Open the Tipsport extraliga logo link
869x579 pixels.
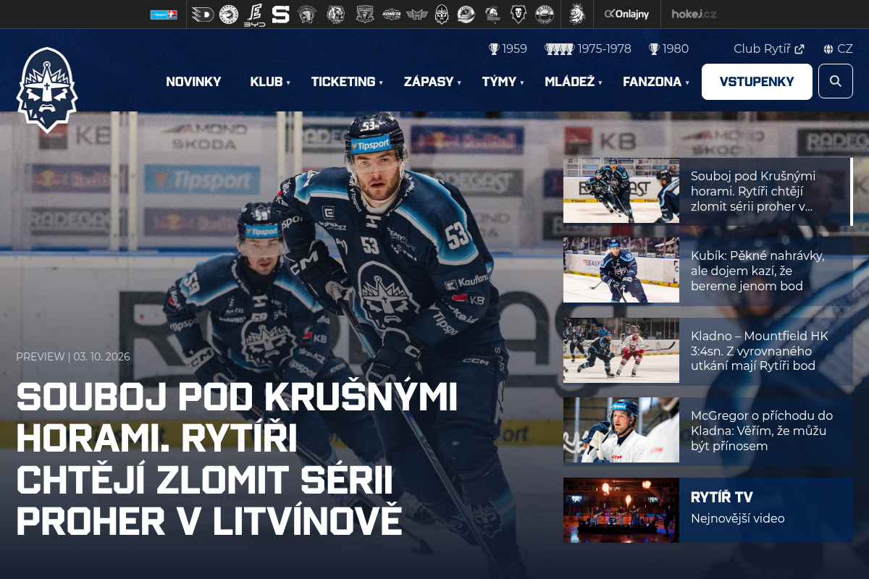pos(164,14)
